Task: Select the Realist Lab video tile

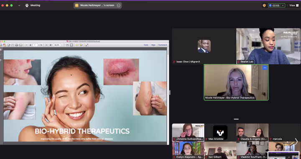Action: pos(268,46)
